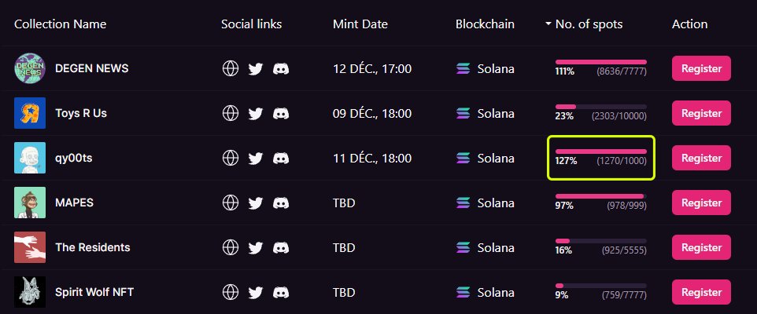Image resolution: width=757 pixels, height=314 pixels.
Task: Open The Residents website globe icon
Action: pos(231,247)
